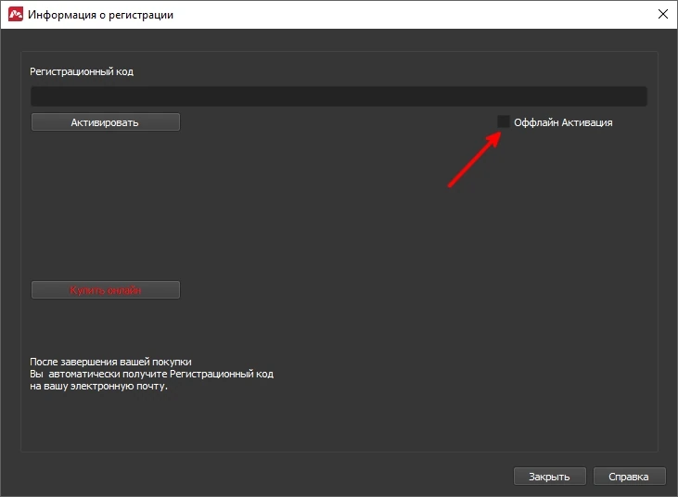Enable the Оффлайн Активация checkbox
This screenshot has height=497, width=678.
(x=504, y=121)
